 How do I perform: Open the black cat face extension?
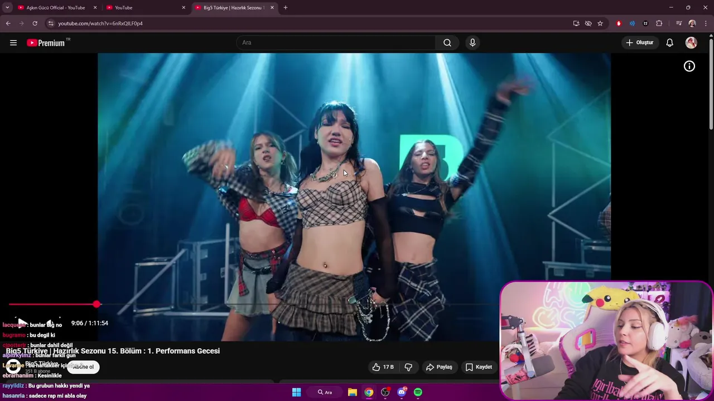click(x=645, y=23)
